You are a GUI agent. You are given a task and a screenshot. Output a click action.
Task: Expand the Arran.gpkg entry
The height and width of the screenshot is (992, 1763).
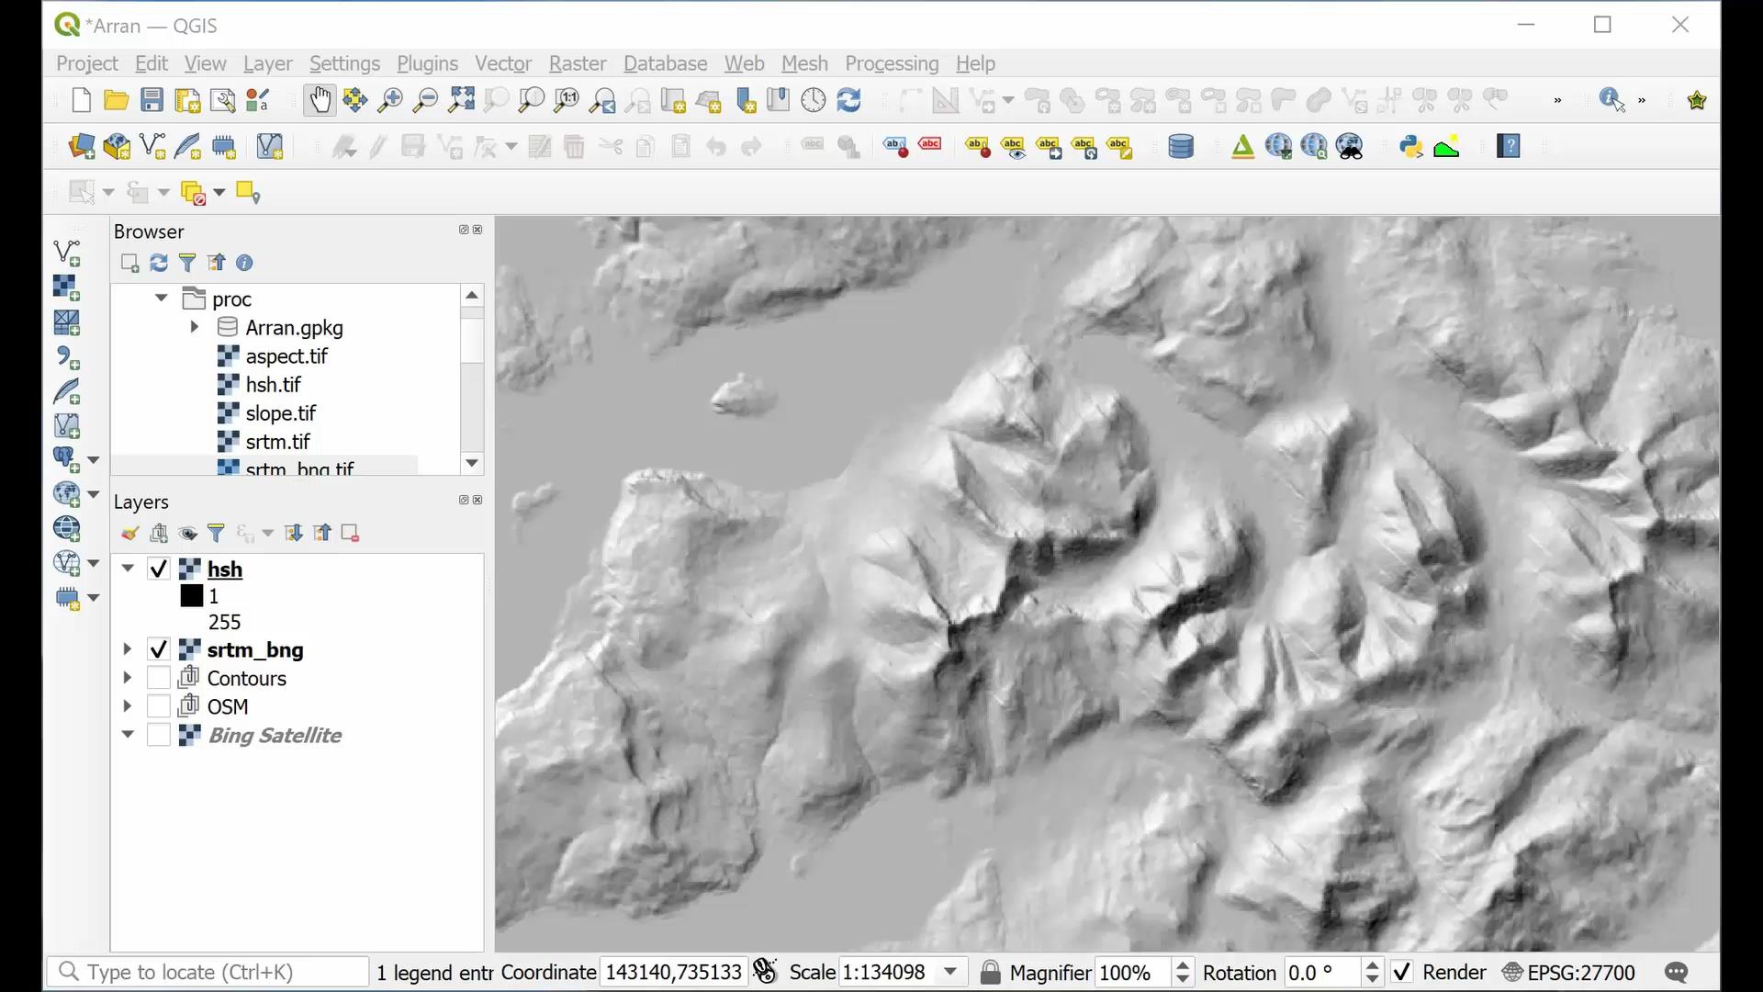(x=194, y=327)
